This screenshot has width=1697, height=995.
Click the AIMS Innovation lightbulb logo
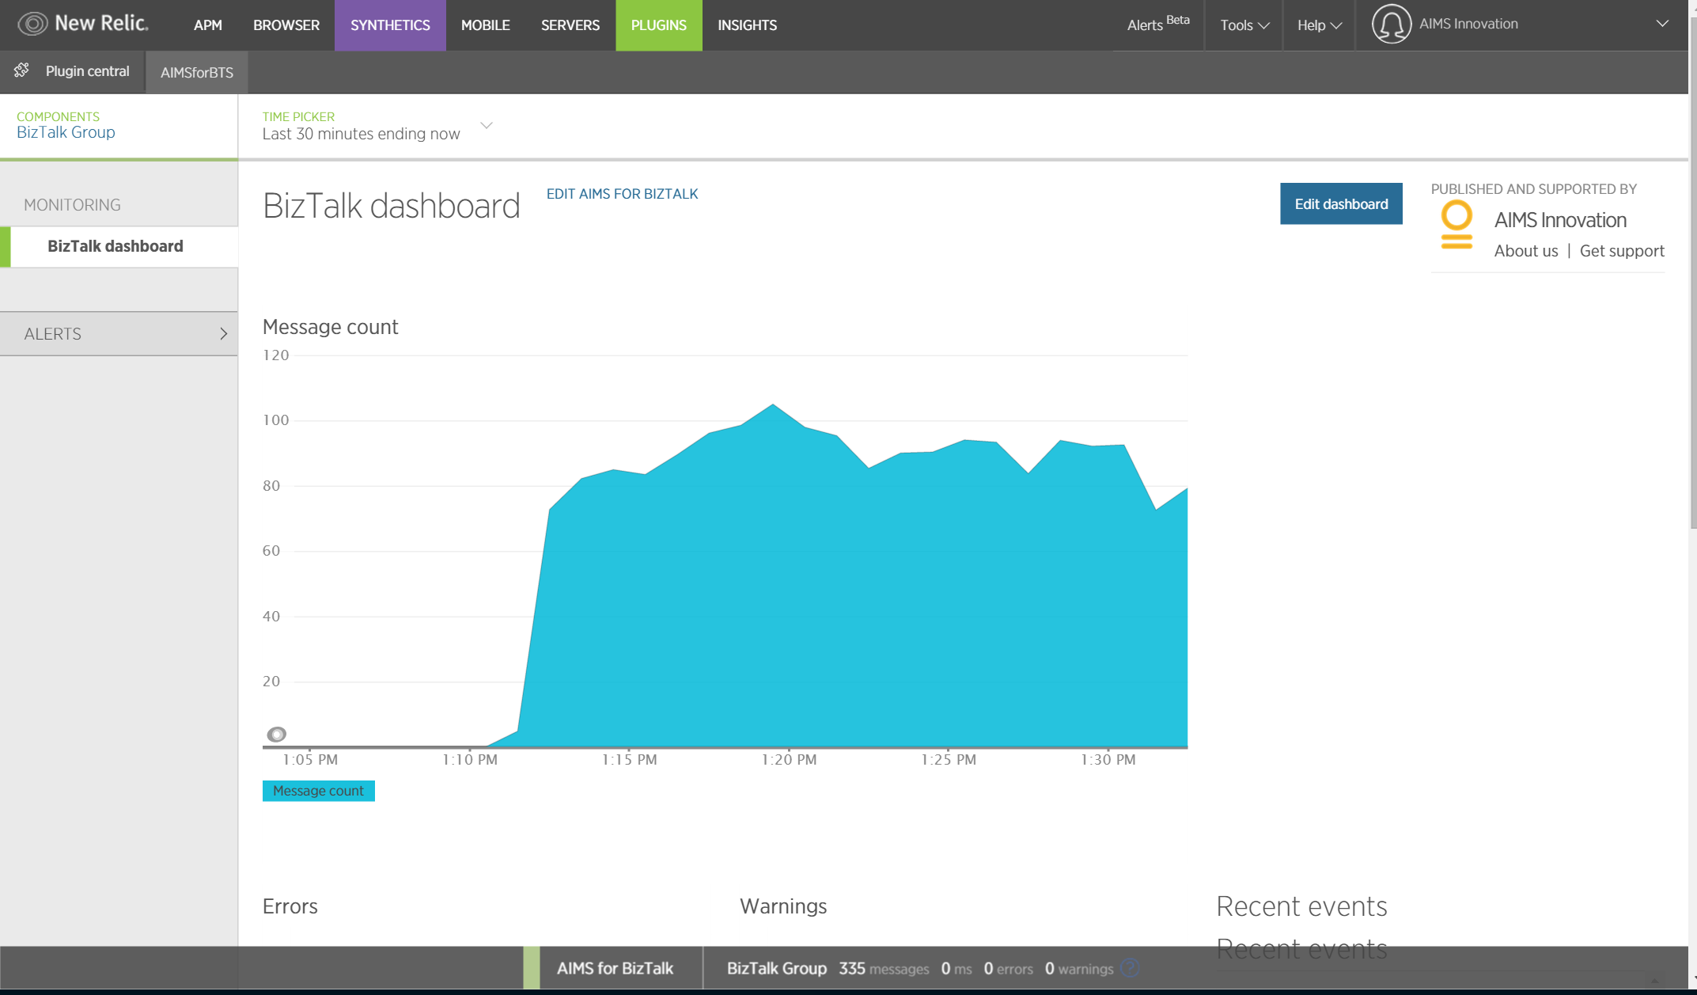coord(1456,224)
